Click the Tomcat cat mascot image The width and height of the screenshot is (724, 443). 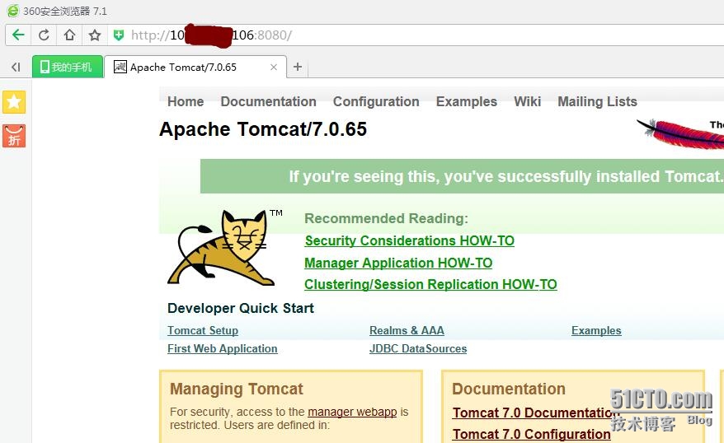click(223, 248)
